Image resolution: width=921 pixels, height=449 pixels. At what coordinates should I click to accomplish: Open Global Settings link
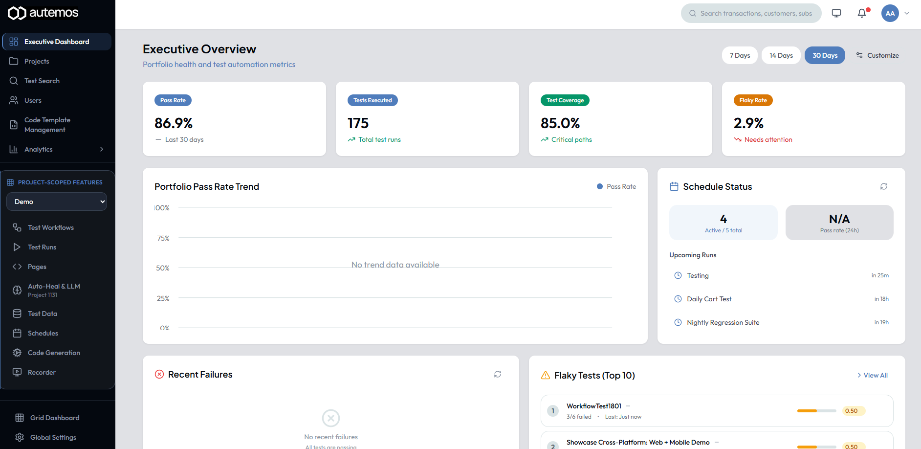[x=57, y=437]
